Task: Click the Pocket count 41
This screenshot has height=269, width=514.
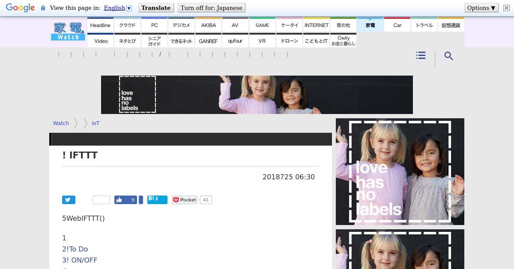Action: tap(206, 200)
